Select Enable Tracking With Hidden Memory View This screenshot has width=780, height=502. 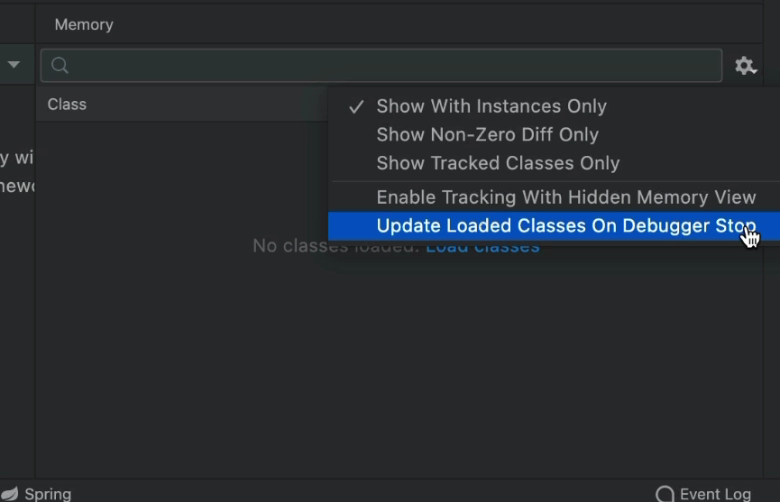point(565,197)
